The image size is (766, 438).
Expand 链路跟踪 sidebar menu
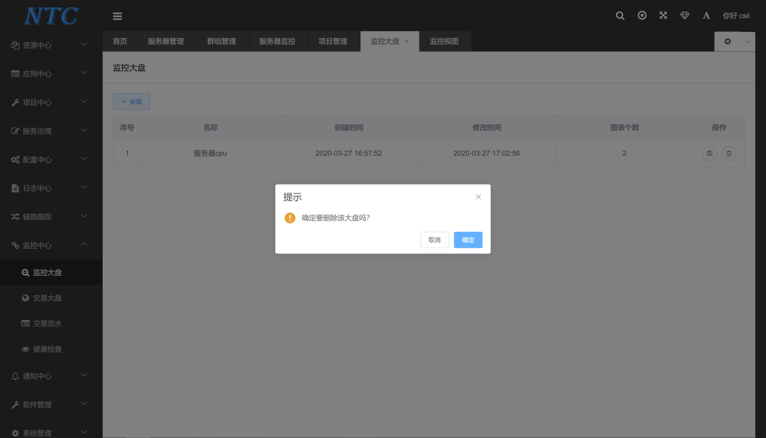tap(51, 217)
